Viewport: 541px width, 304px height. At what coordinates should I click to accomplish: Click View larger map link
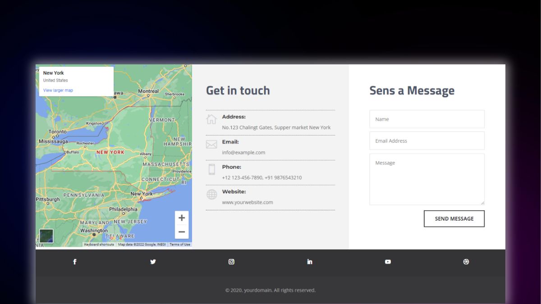(x=58, y=91)
